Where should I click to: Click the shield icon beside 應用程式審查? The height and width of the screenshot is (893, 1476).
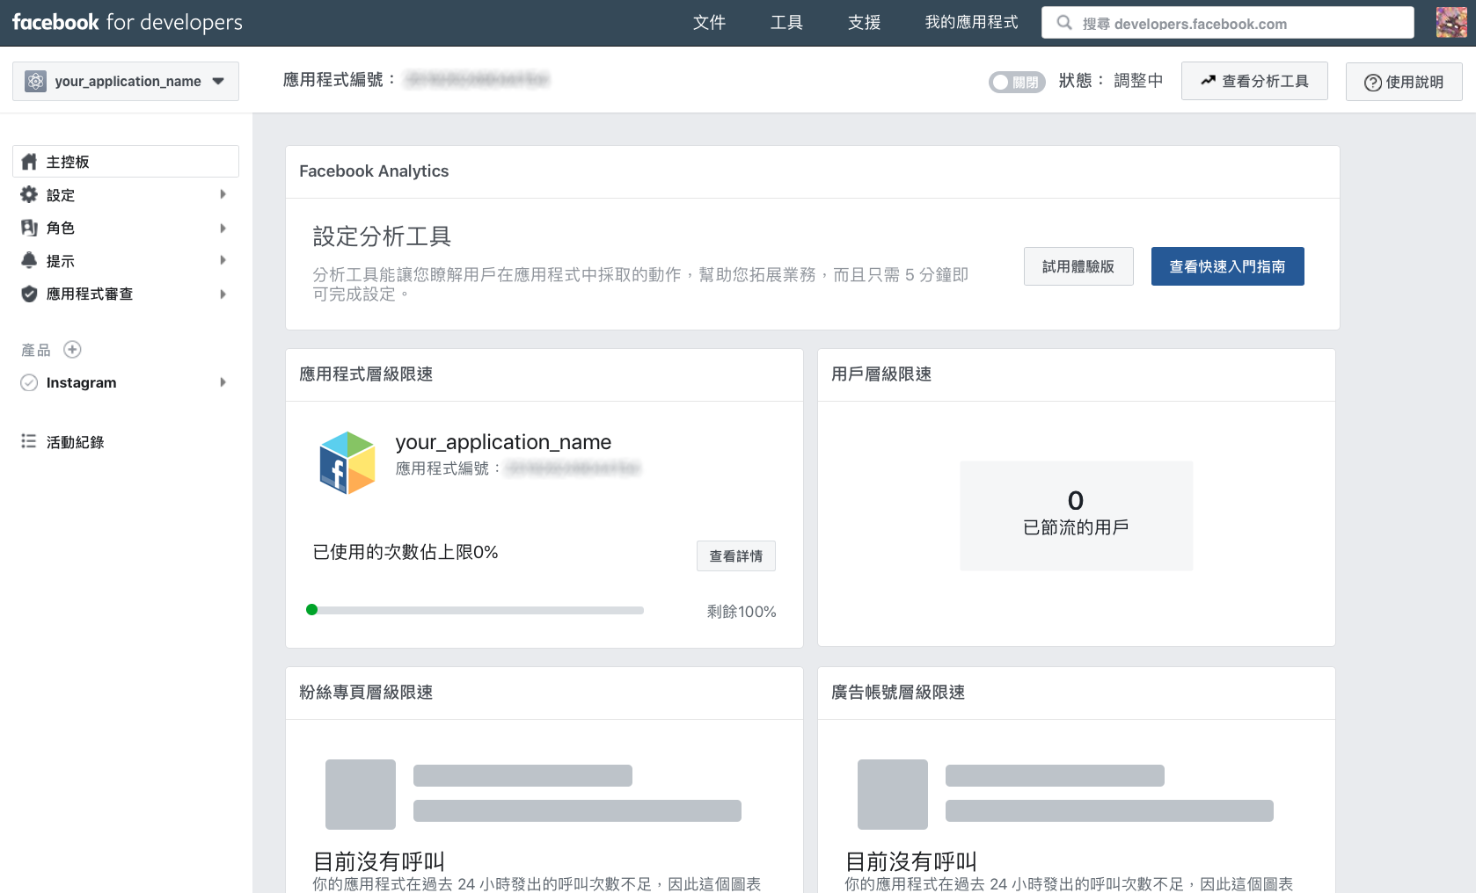[x=29, y=294]
